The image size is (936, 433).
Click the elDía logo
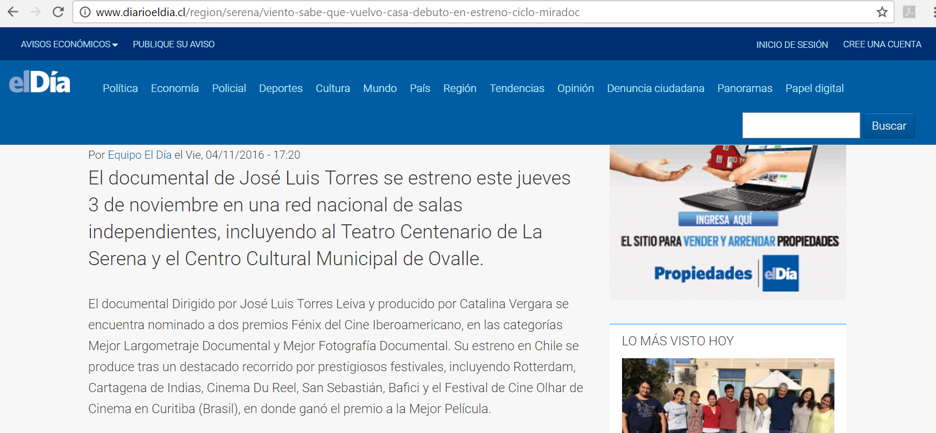pos(40,83)
